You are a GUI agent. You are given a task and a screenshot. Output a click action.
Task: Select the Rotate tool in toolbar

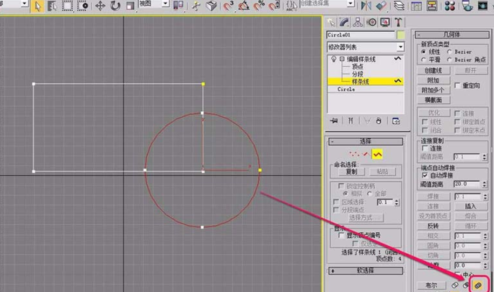[x=115, y=6]
